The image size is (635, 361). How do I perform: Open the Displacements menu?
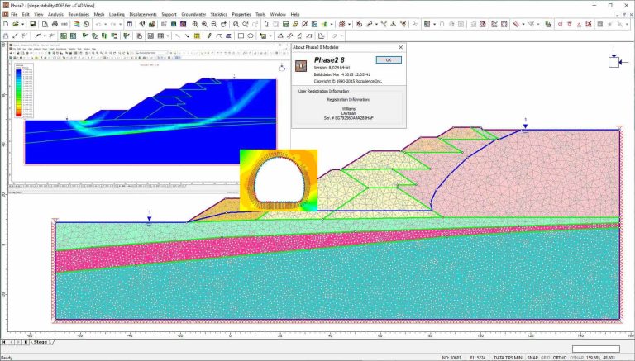point(143,14)
